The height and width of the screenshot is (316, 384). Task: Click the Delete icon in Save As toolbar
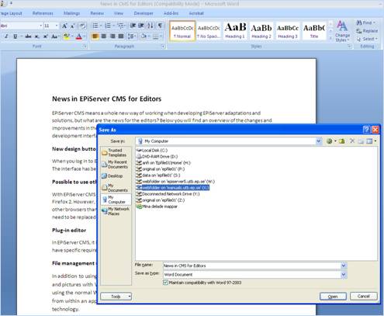coord(352,141)
